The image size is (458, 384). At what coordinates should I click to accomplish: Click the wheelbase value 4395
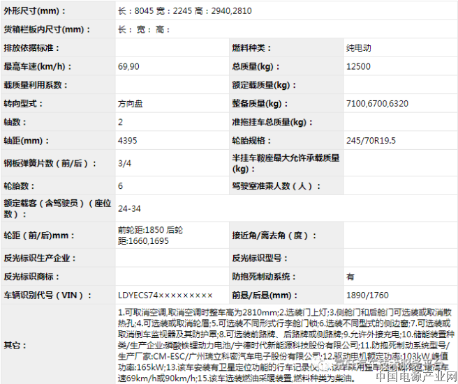coord(127,141)
